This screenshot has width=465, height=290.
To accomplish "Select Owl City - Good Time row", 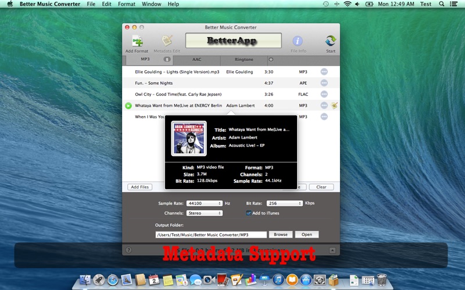I will point(231,94).
